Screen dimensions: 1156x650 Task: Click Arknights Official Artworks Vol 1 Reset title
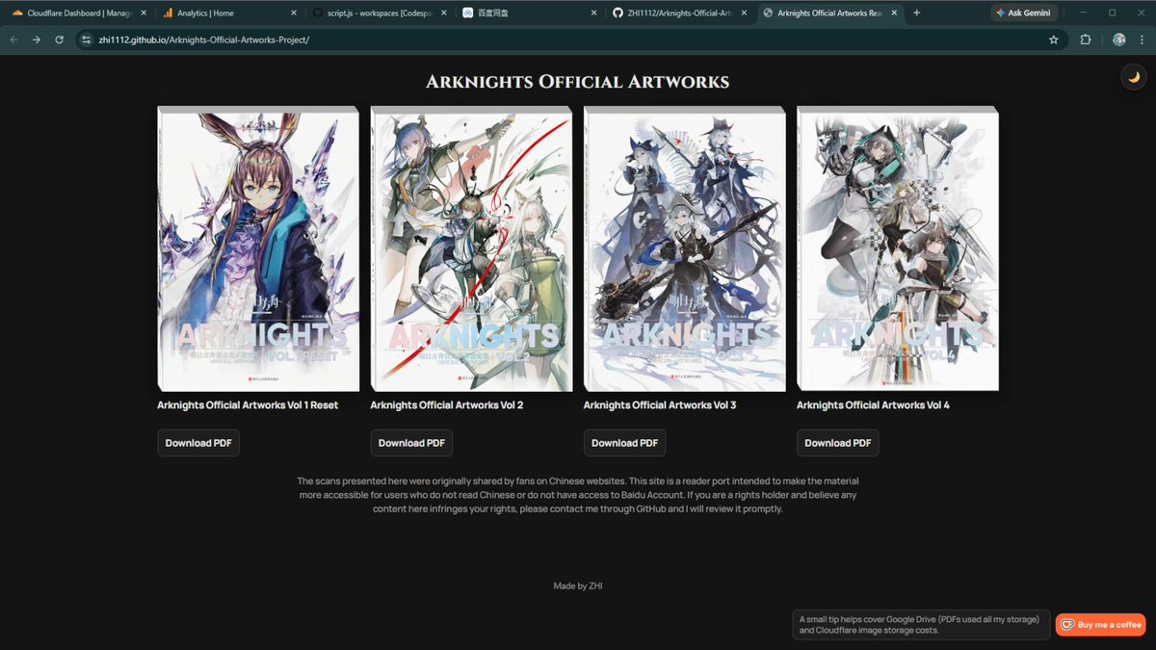[x=248, y=405]
